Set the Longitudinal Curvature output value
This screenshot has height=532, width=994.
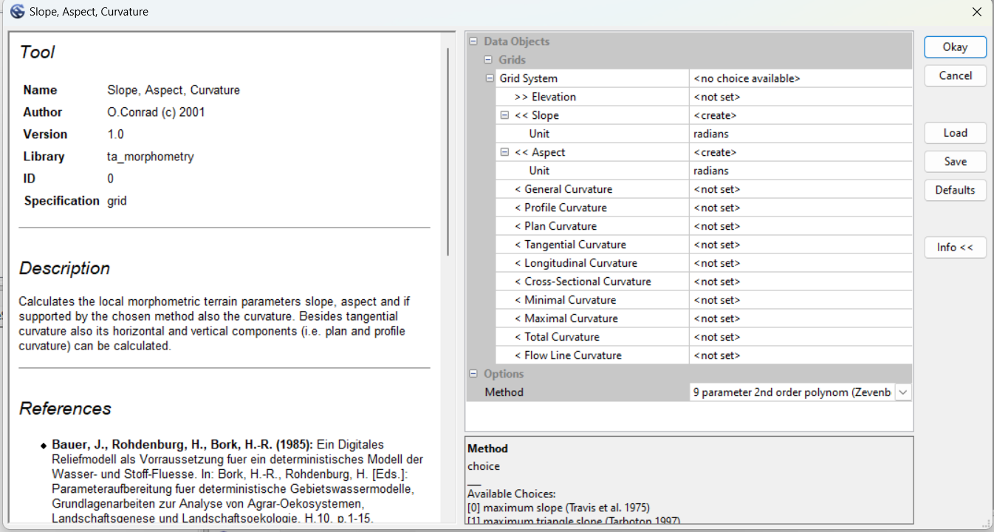pos(801,263)
